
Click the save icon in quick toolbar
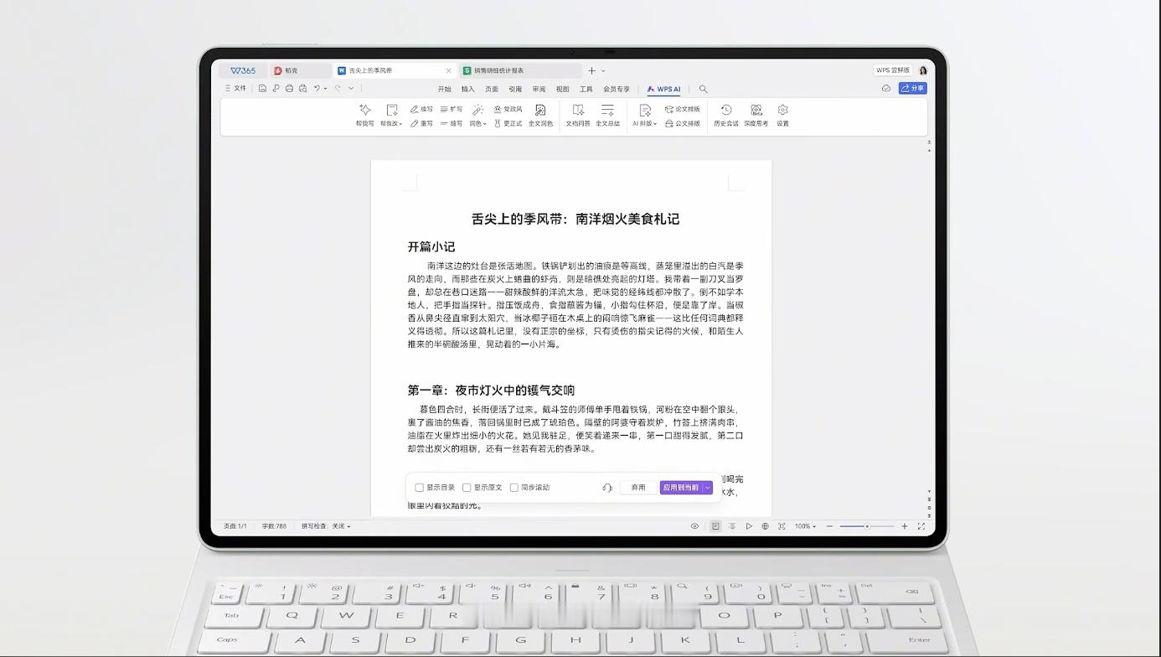pos(262,88)
